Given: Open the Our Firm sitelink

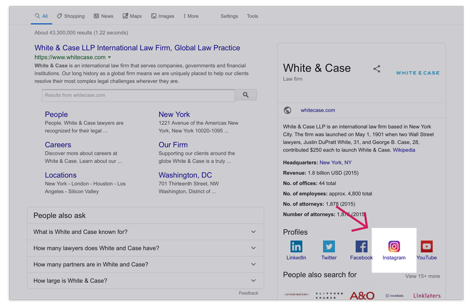Looking at the screenshot, I should (173, 145).
